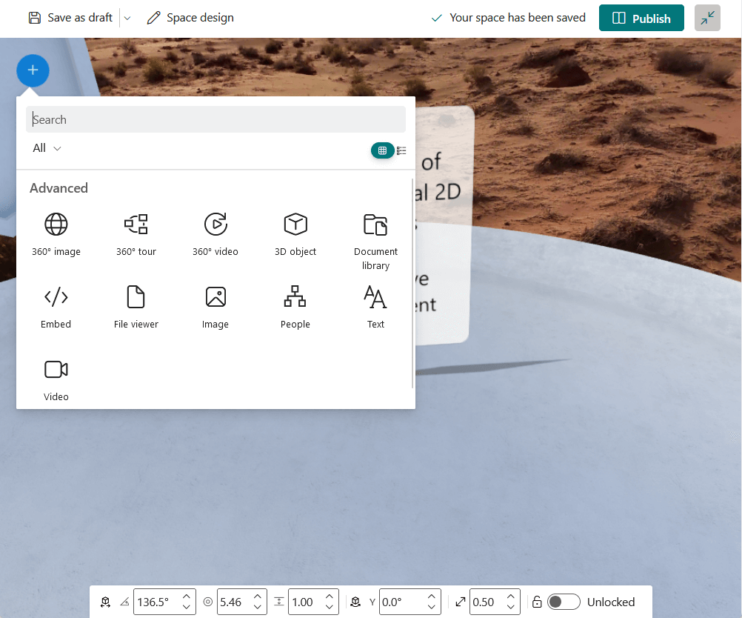Increase the 5.46 distance value
The width and height of the screenshot is (742, 618).
pos(258,597)
